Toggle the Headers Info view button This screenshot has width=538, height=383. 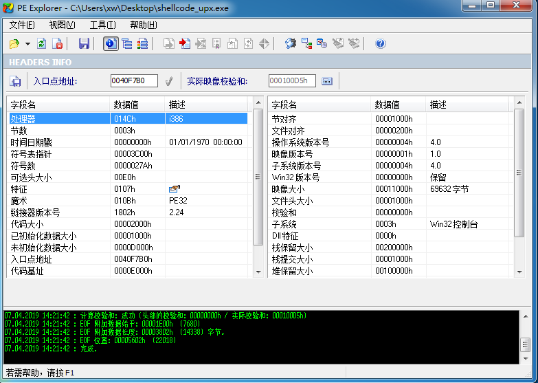pos(111,43)
